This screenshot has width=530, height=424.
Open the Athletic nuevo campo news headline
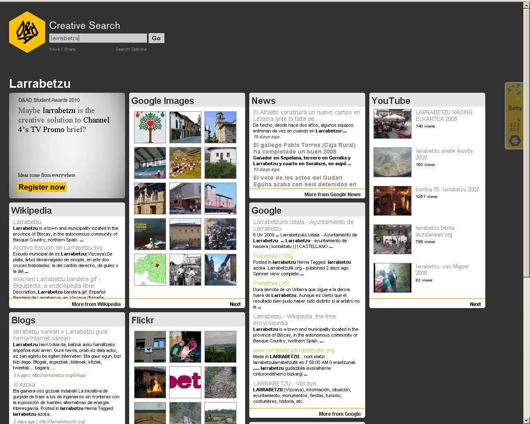(x=307, y=116)
